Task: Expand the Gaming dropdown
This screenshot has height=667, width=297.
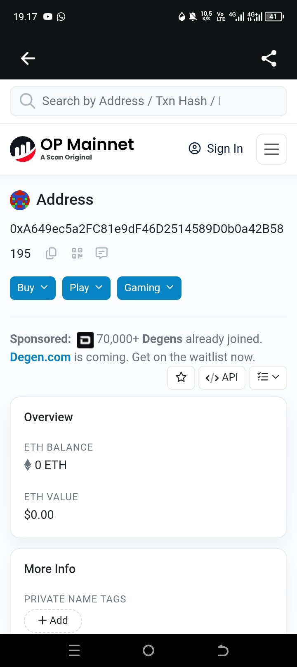Action: [x=149, y=288]
